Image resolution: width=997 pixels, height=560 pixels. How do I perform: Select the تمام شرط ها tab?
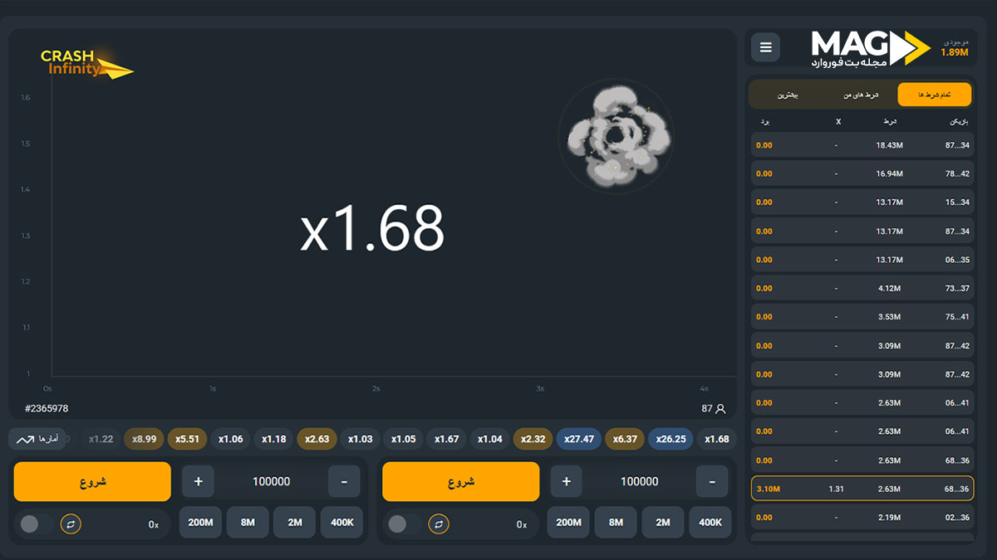click(934, 95)
